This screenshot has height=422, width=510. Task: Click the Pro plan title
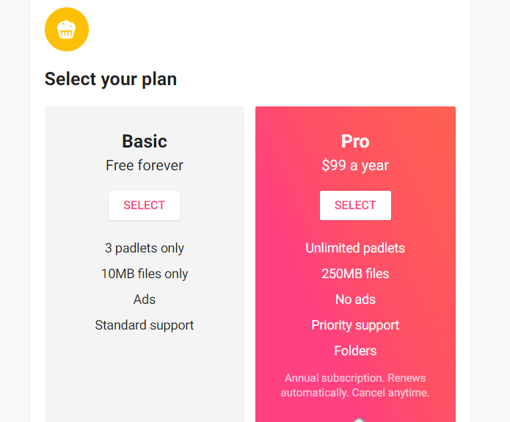pos(355,141)
